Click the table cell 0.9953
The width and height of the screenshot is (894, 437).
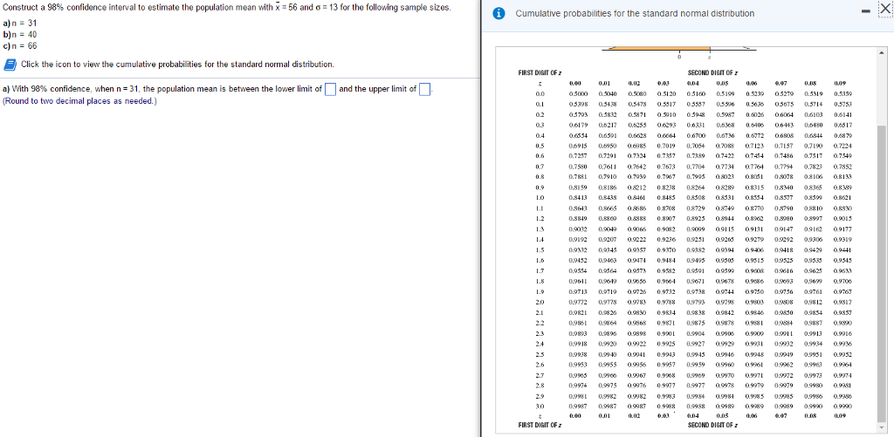(578, 365)
